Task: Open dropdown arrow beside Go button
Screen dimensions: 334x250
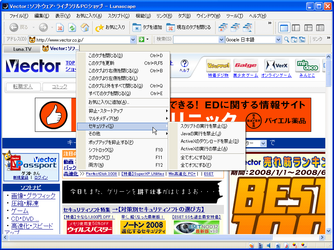Action: point(147,39)
